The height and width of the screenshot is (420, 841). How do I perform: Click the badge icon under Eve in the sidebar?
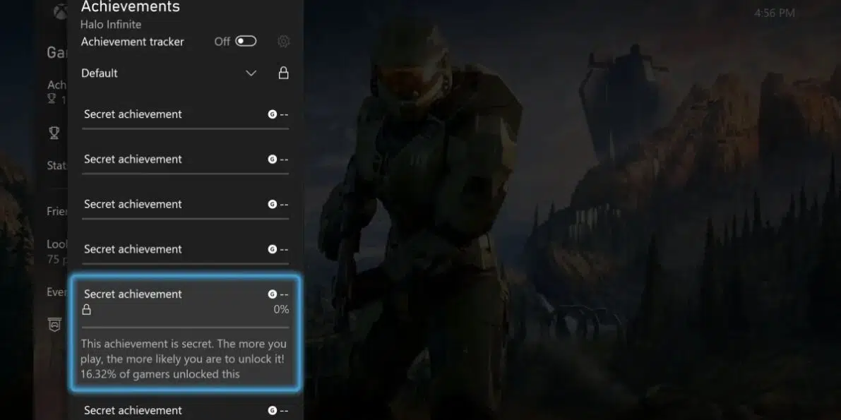pos(54,325)
